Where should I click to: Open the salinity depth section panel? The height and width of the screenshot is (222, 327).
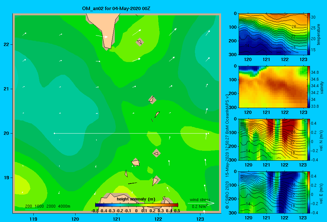(273, 87)
